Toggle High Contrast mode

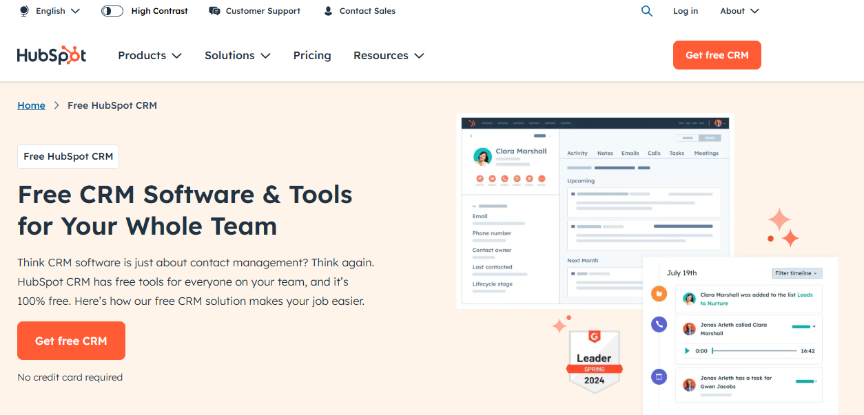[x=111, y=10]
